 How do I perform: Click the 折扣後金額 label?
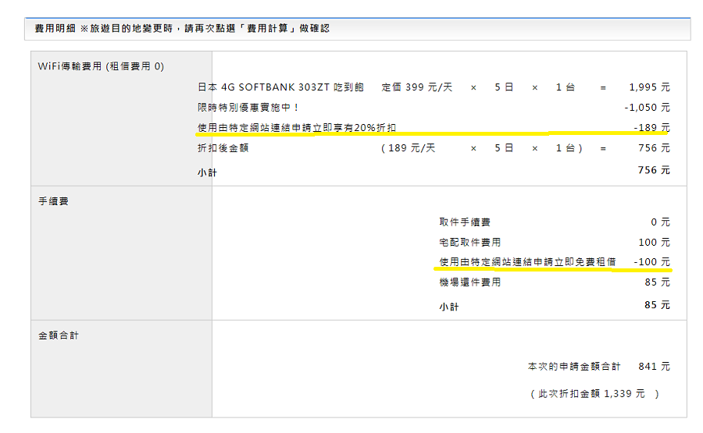coord(223,147)
